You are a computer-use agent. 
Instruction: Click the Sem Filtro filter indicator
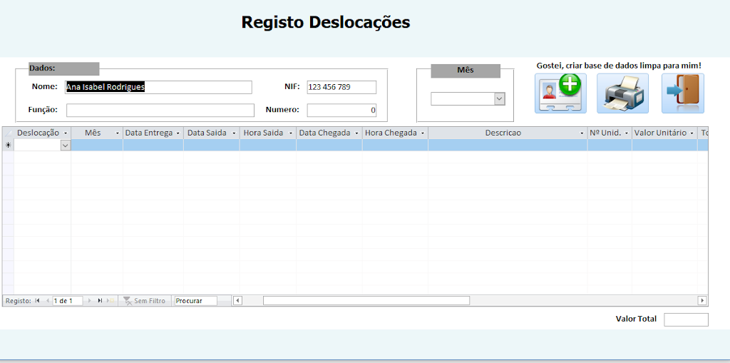coord(145,301)
